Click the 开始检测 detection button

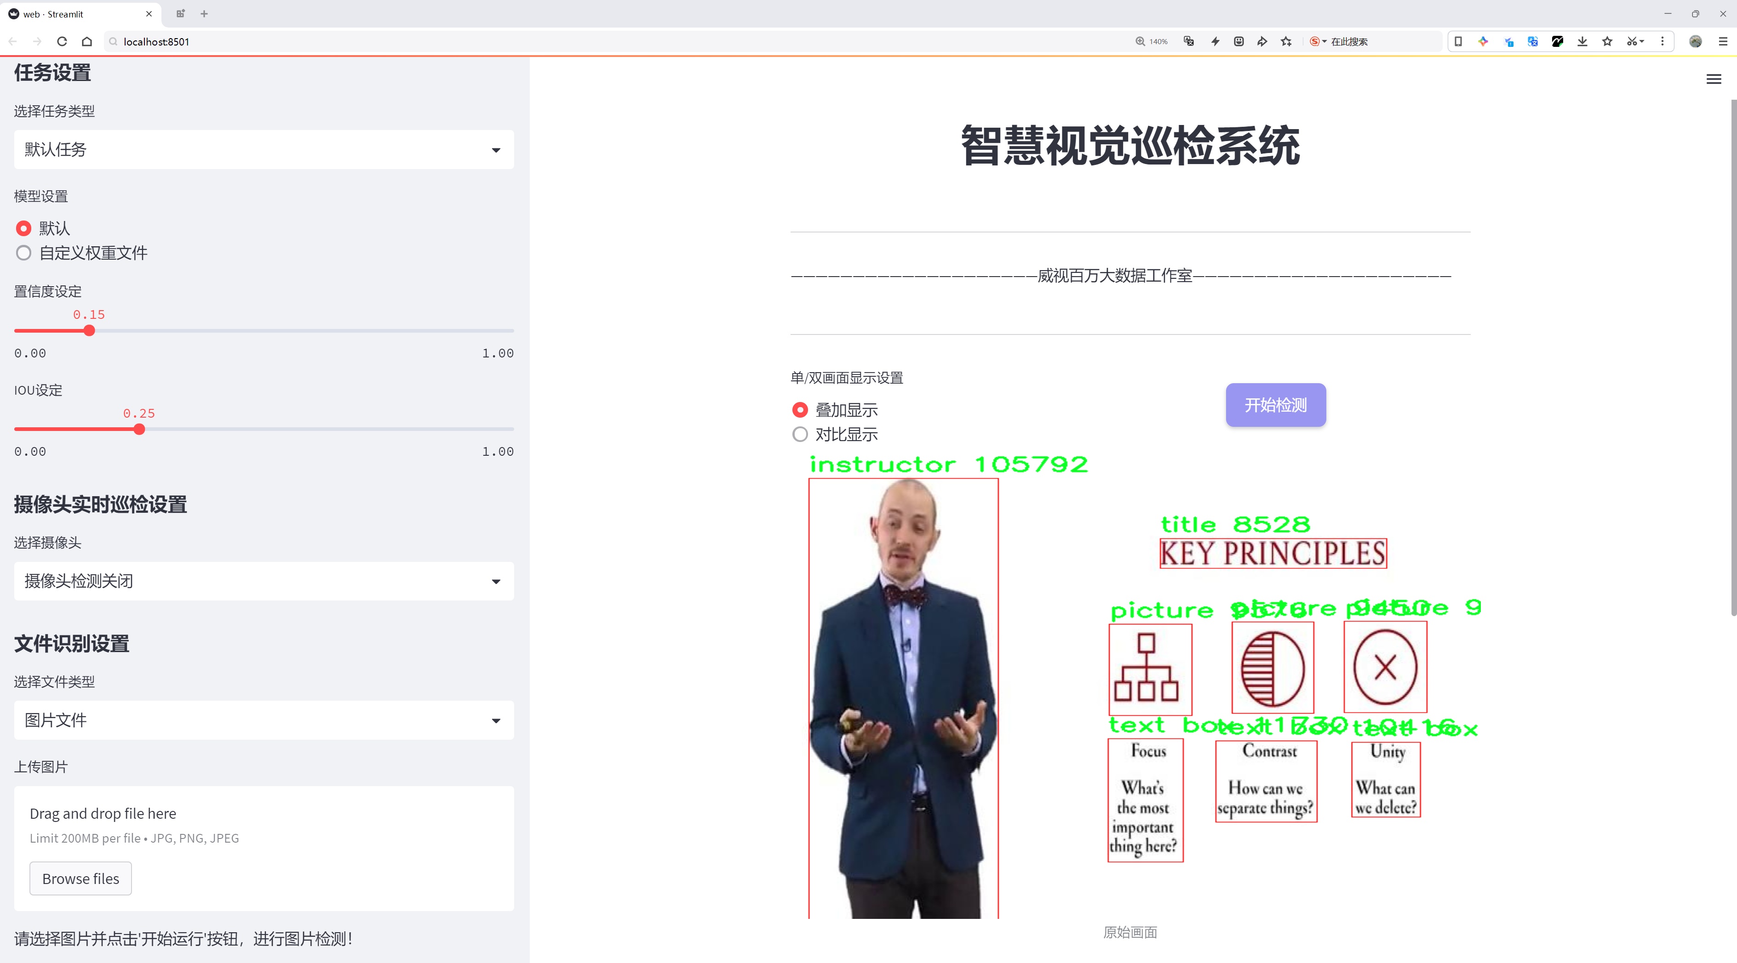pos(1274,405)
